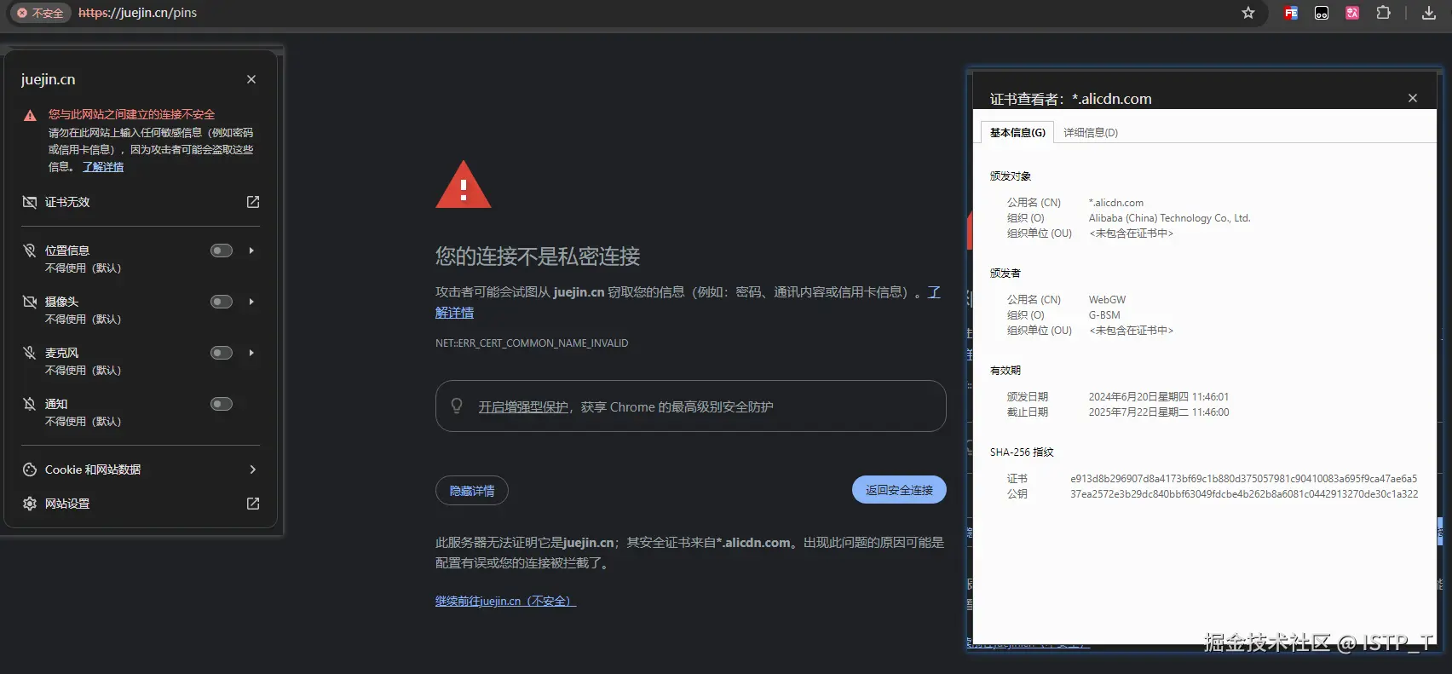Image resolution: width=1452 pixels, height=674 pixels.
Task: Click 了解详情 link in site info panel
Action: click(x=103, y=167)
